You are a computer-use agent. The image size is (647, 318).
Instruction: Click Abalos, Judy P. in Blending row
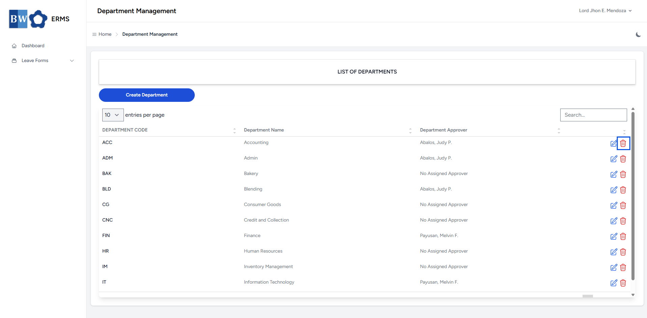[x=436, y=189]
